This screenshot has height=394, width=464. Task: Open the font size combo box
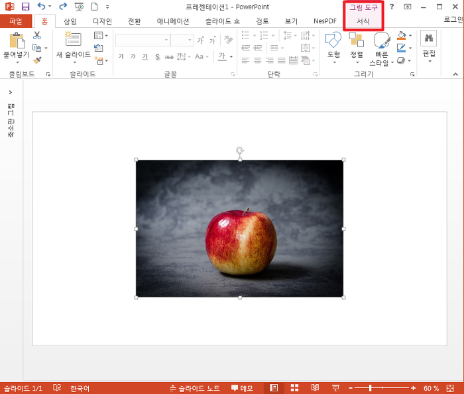click(x=182, y=40)
